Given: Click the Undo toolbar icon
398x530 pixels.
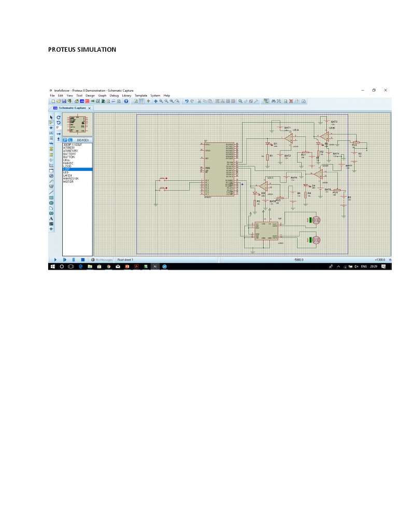Looking at the screenshot, I should coord(187,101).
